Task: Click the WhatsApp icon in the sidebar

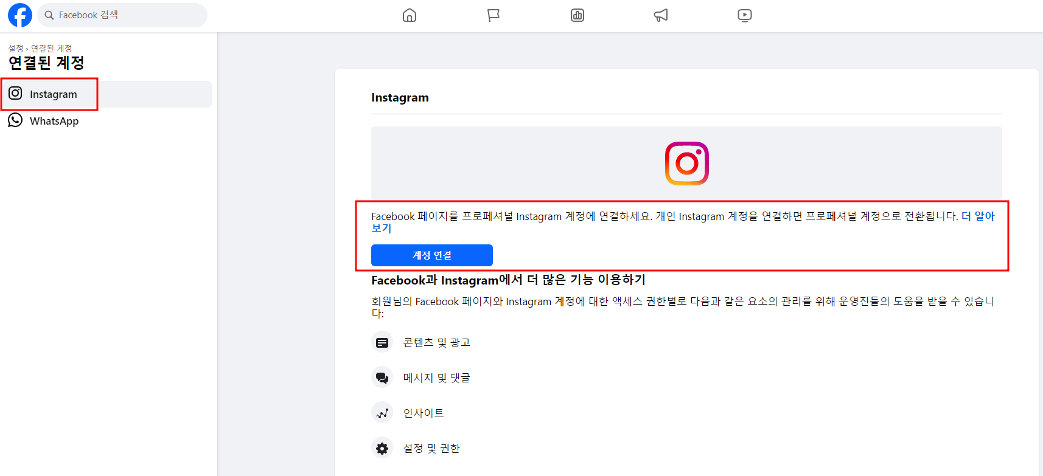Action: tap(15, 120)
